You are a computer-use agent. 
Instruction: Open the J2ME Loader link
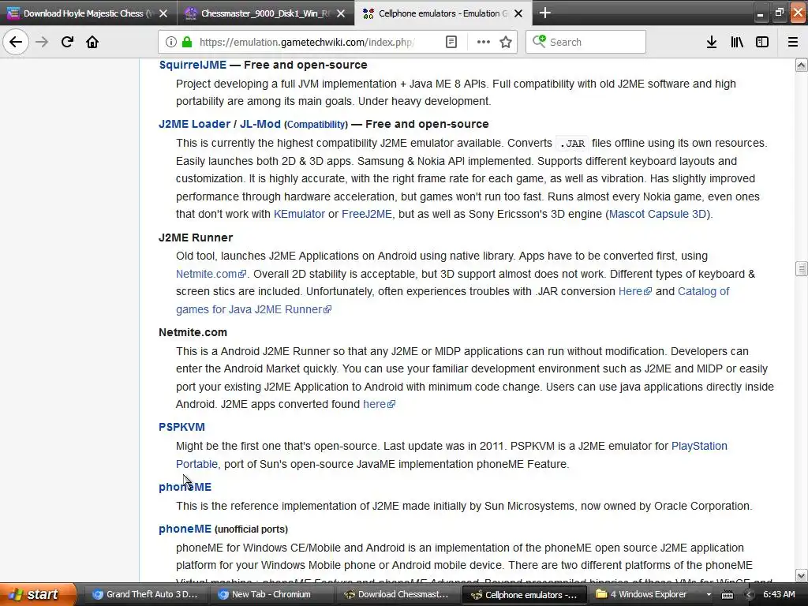pyautogui.click(x=194, y=124)
